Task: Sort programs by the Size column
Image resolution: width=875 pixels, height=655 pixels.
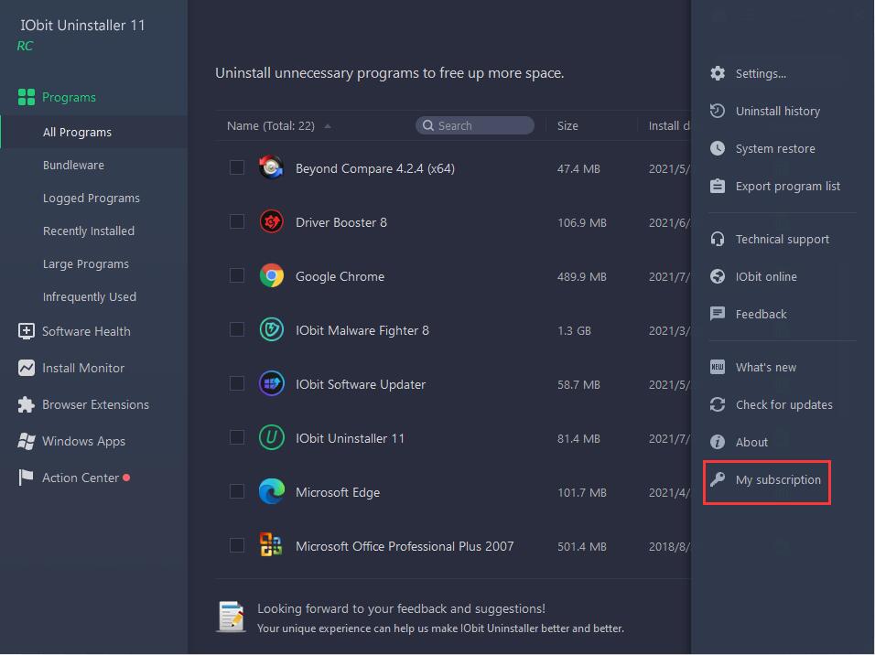Action: click(567, 126)
